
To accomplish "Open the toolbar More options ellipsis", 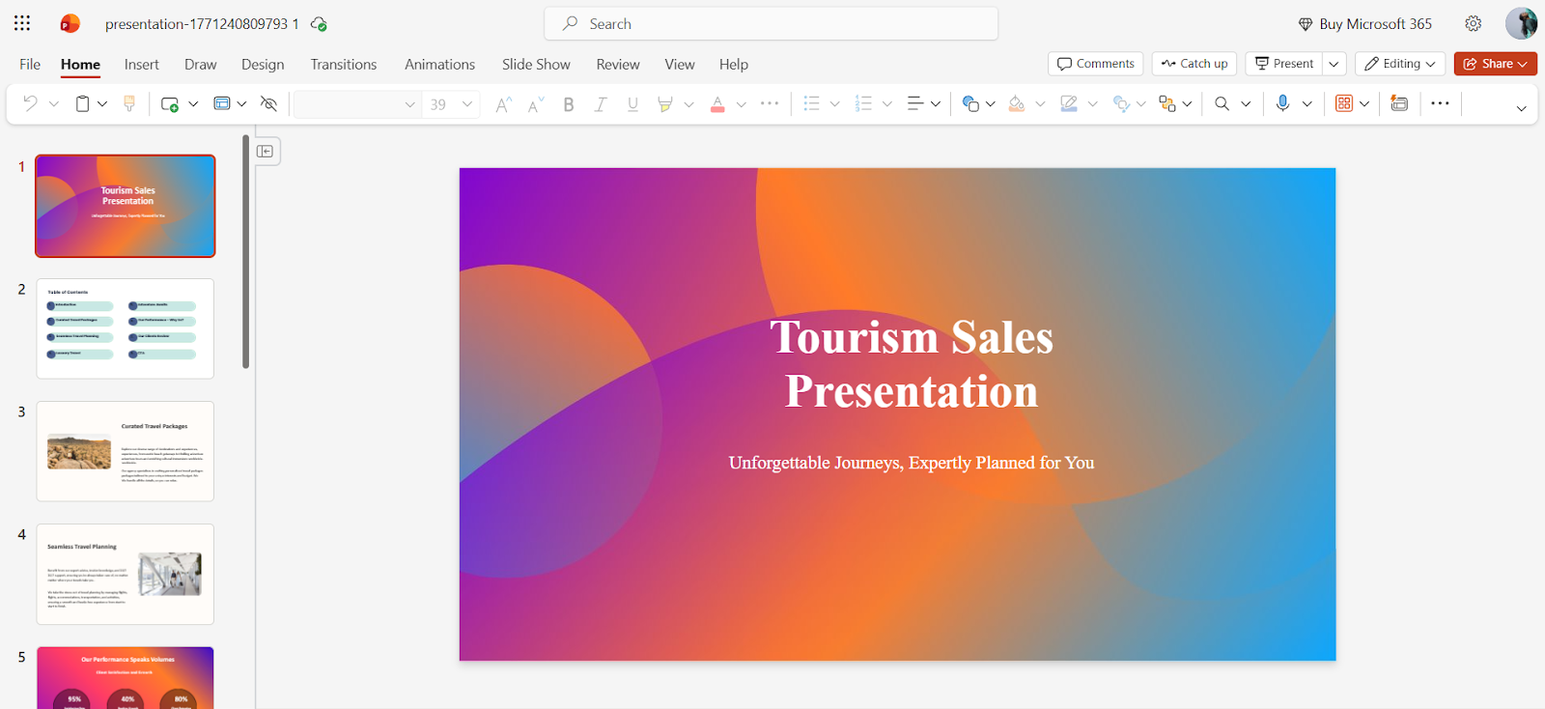I will point(1440,103).
